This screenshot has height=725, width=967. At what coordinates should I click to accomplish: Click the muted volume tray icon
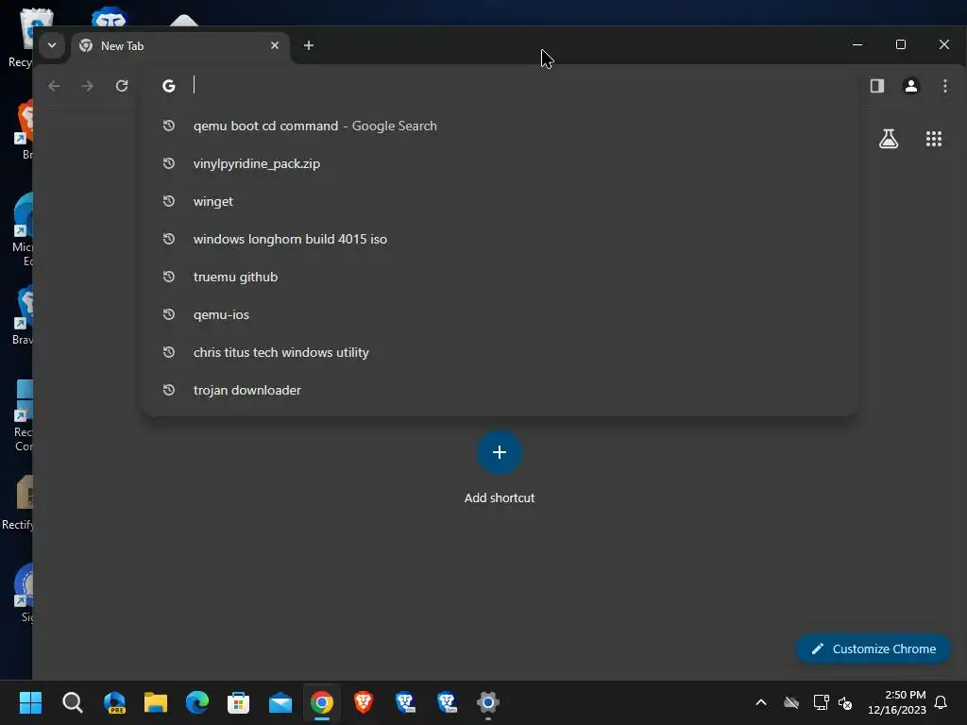tap(845, 702)
